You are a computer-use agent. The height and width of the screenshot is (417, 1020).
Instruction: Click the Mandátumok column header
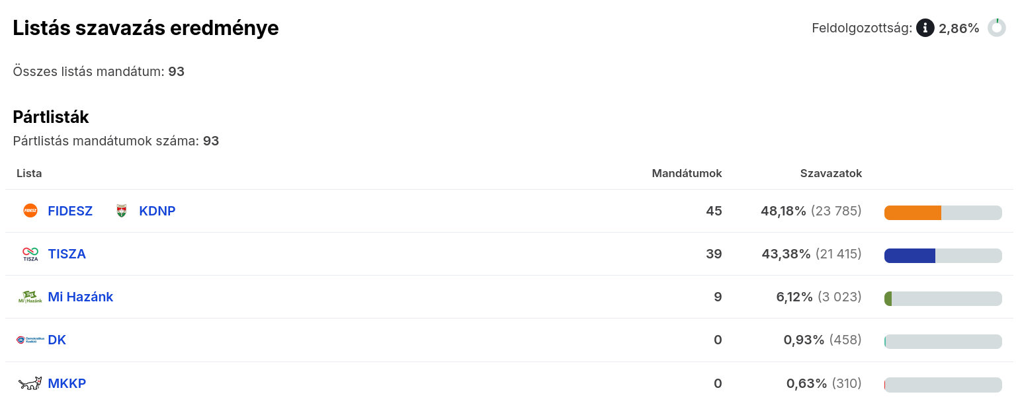(687, 173)
